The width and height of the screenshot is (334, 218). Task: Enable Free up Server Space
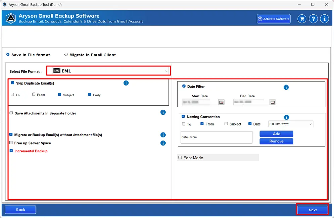click(x=11, y=143)
